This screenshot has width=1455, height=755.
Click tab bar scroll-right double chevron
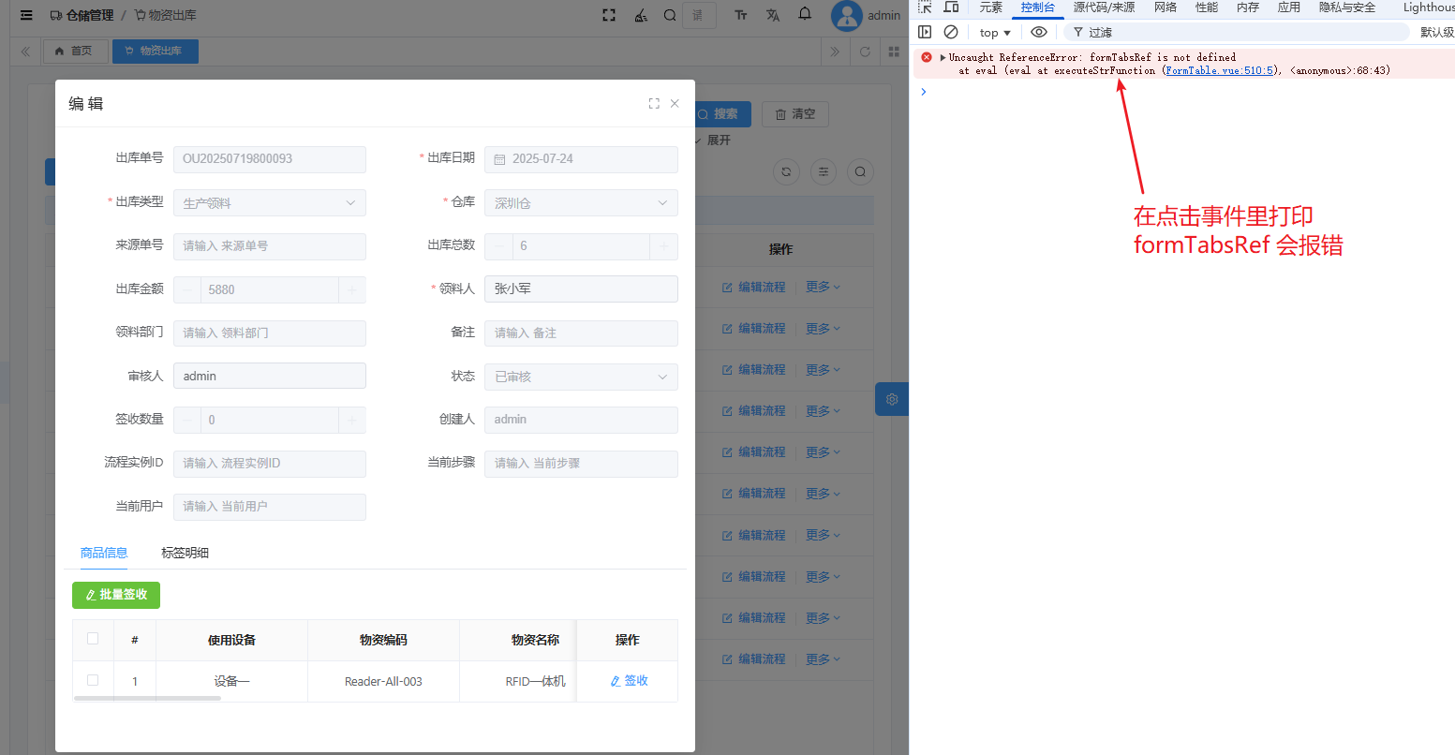click(835, 52)
